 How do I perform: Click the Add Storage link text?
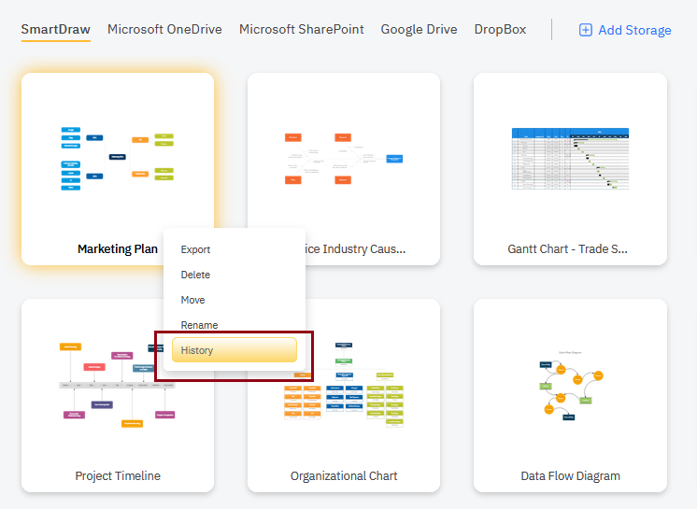(634, 30)
